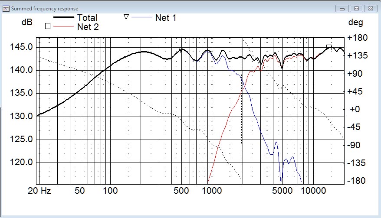
Task: Click the 50 frequency axis label
Action: tap(80, 191)
